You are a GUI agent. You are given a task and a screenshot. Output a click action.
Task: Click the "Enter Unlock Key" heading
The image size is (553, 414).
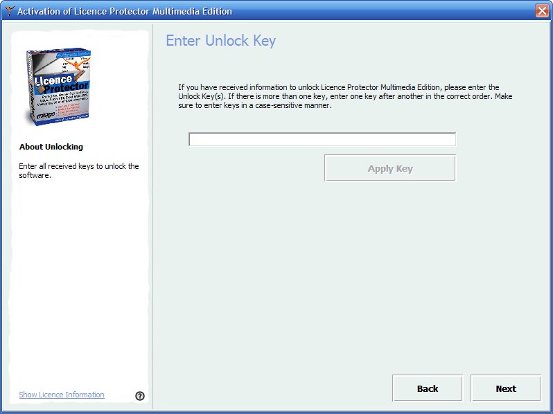[x=220, y=41]
